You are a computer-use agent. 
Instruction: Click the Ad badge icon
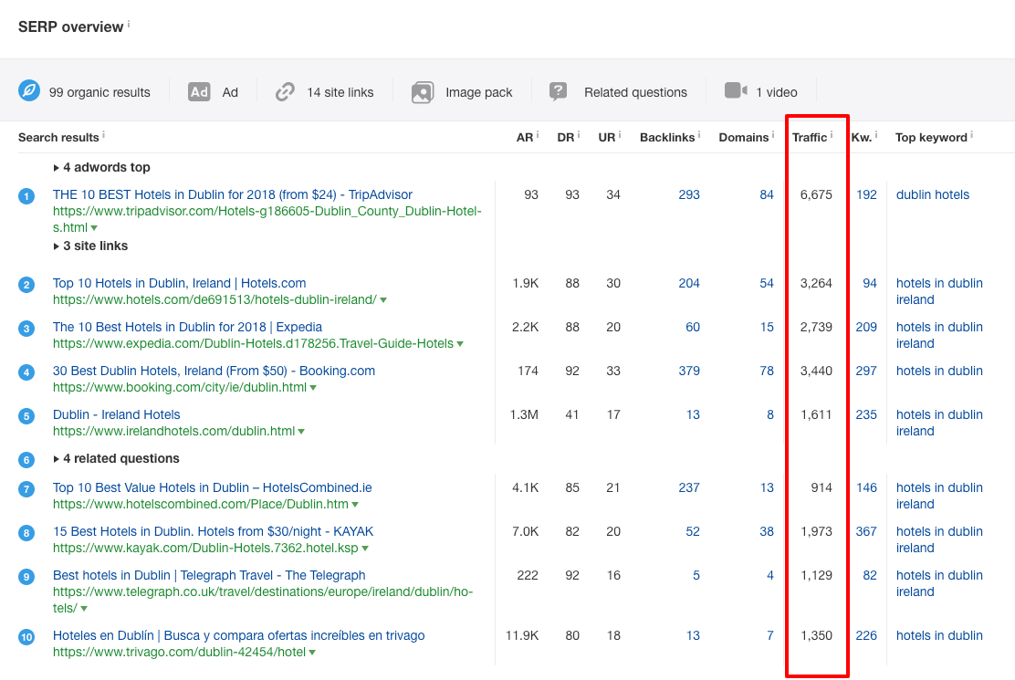click(x=199, y=92)
